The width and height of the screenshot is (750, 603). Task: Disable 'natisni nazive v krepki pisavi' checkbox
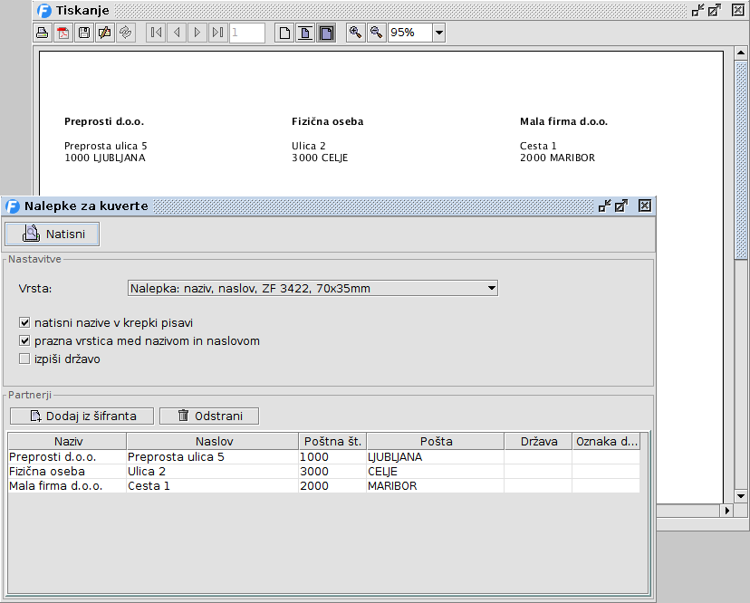coord(25,322)
